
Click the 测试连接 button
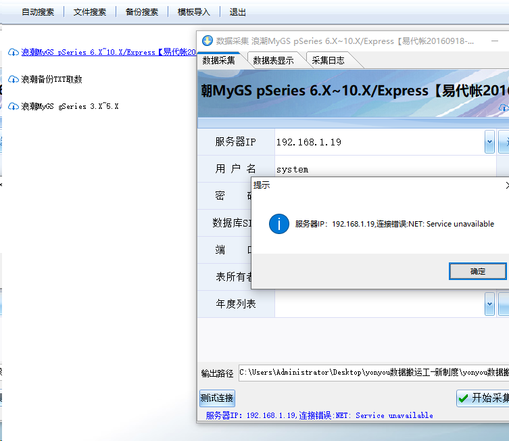(x=217, y=398)
